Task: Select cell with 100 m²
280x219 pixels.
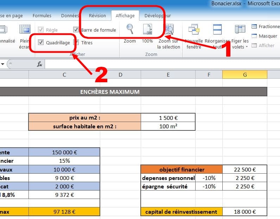Action: (x=168, y=126)
